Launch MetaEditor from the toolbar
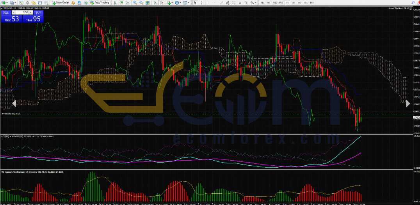Image resolution: width=420 pixels, height=205 pixels. [73, 3]
